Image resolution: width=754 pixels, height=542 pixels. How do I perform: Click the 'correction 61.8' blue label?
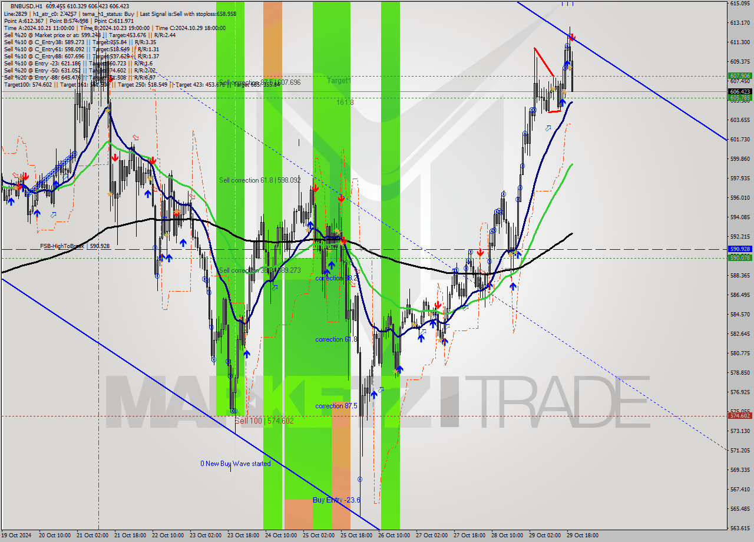(x=337, y=339)
